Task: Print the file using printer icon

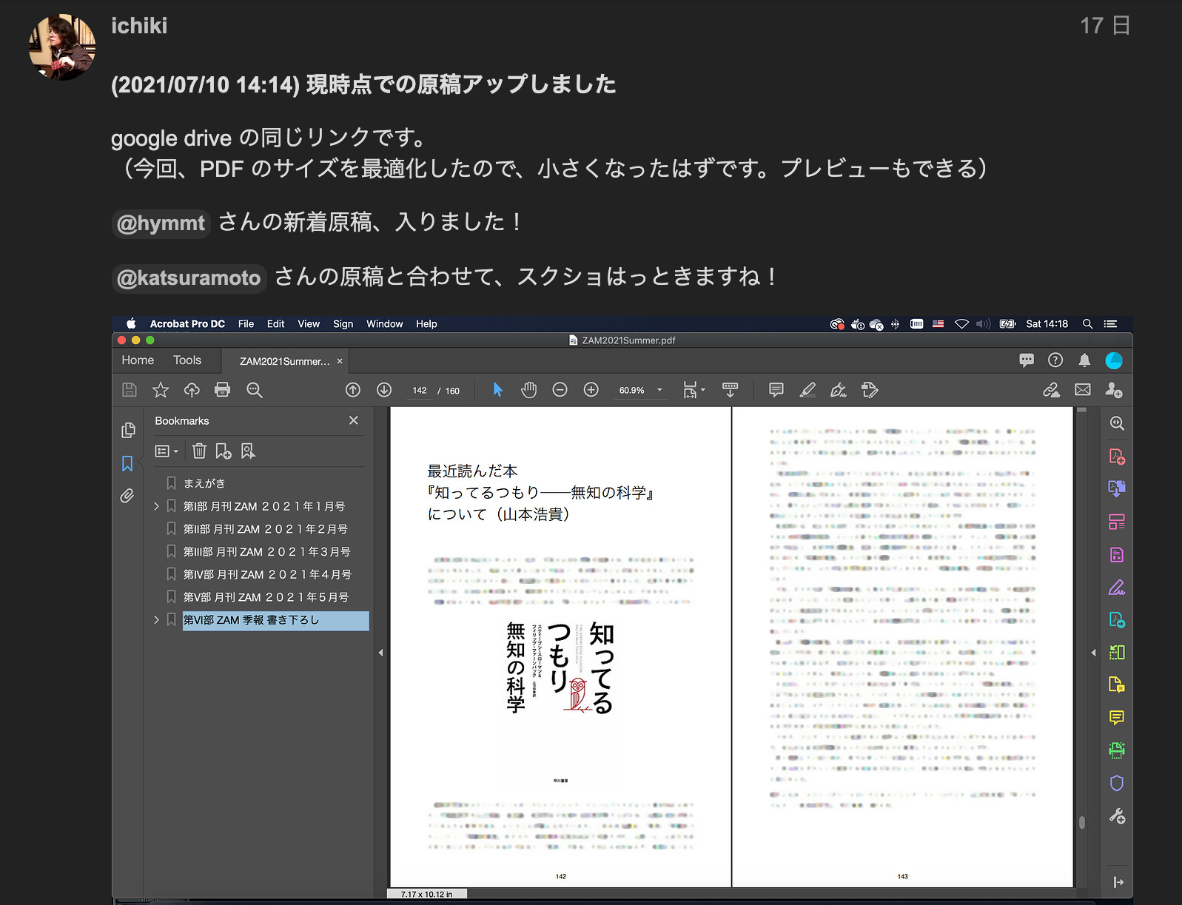Action: [x=222, y=390]
